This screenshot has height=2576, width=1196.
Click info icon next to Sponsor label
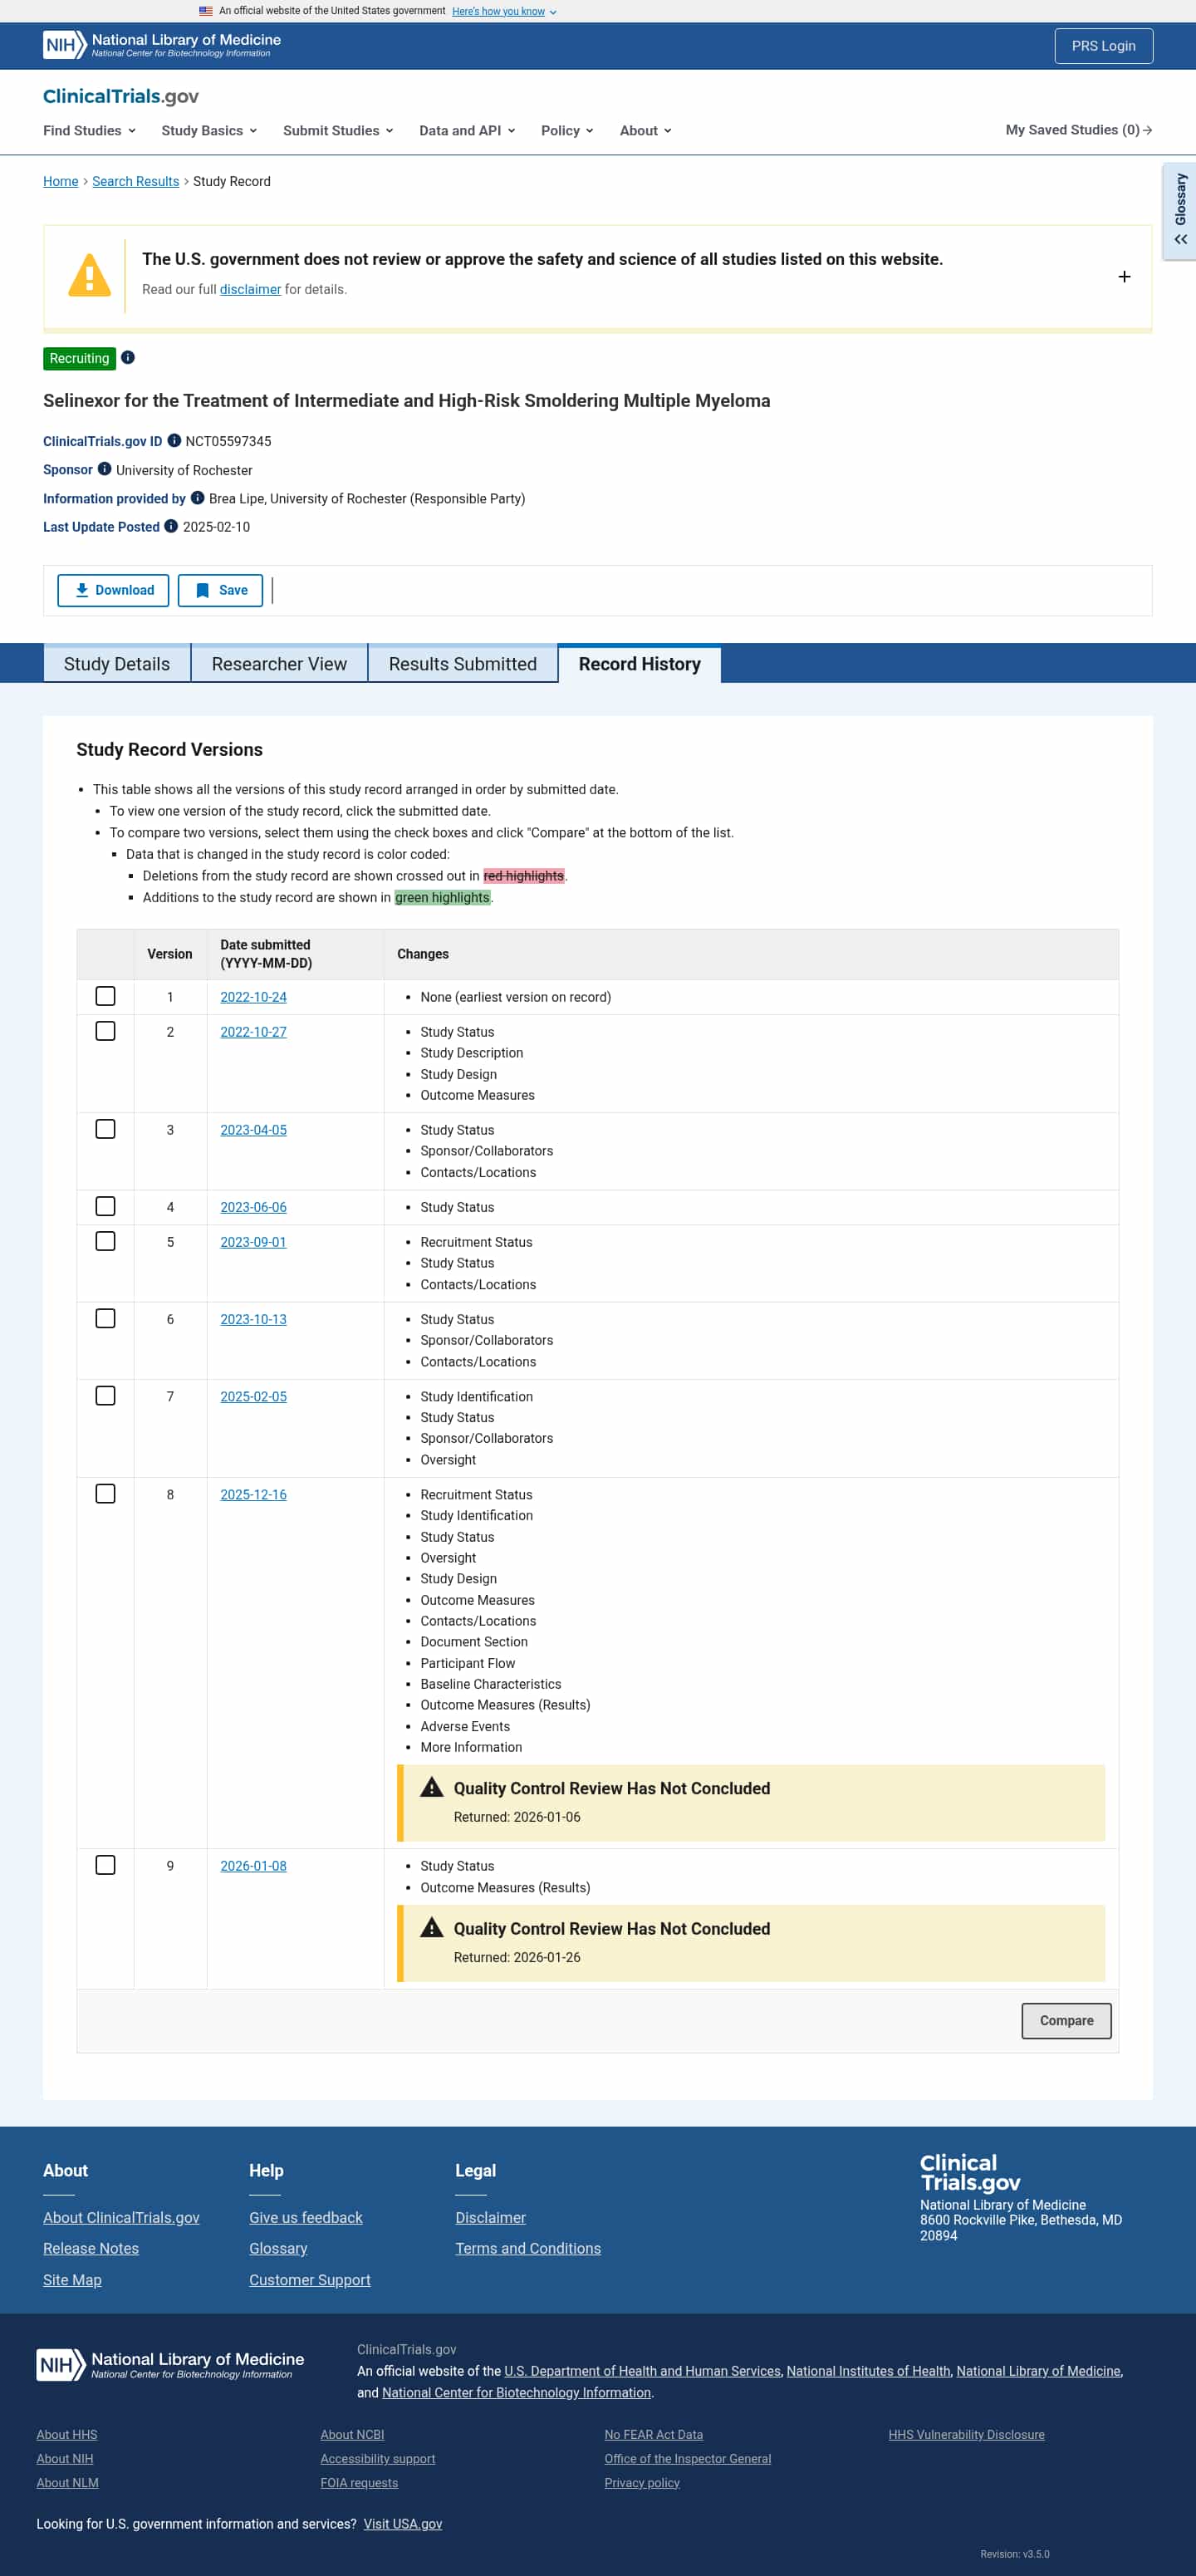(105, 469)
